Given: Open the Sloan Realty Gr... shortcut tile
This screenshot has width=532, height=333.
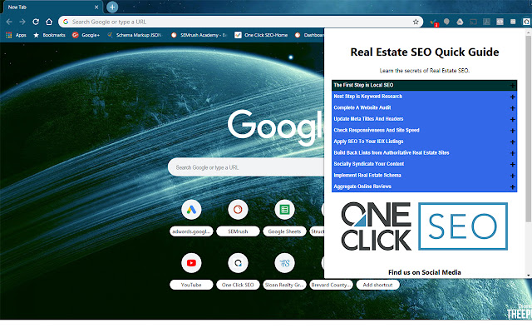Looking at the screenshot, I should coord(284,272).
